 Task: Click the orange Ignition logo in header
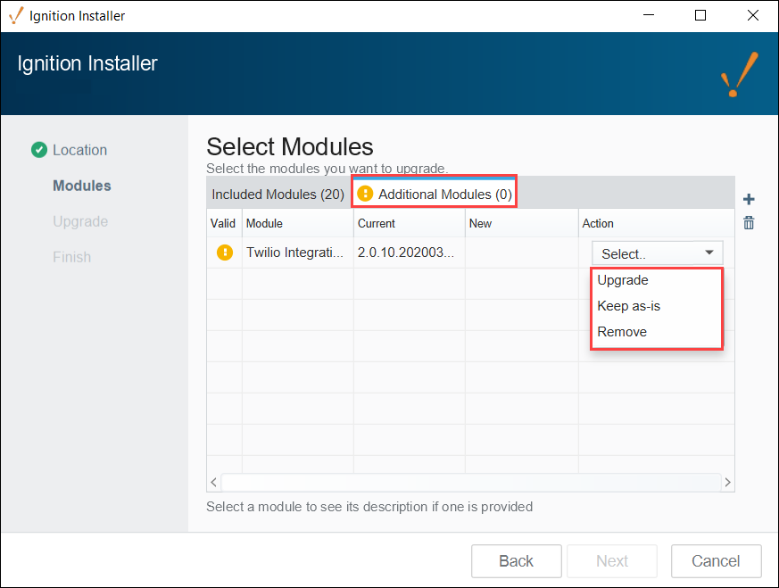(x=739, y=74)
